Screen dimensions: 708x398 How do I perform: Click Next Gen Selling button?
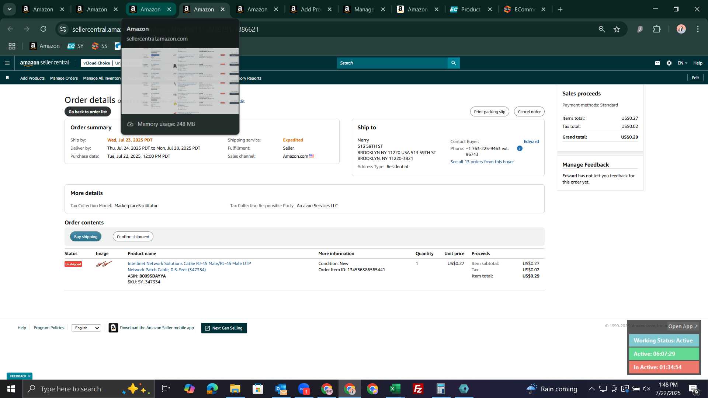[224, 328]
